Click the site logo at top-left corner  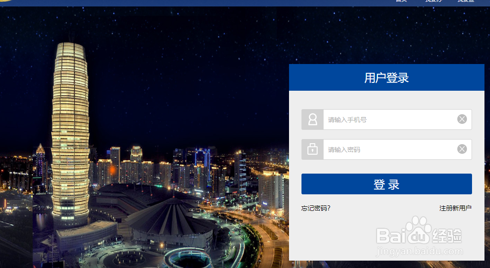click(6, 0)
